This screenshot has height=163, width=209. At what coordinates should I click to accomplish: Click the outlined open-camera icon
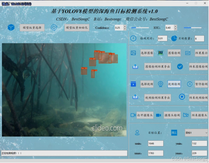133,115
